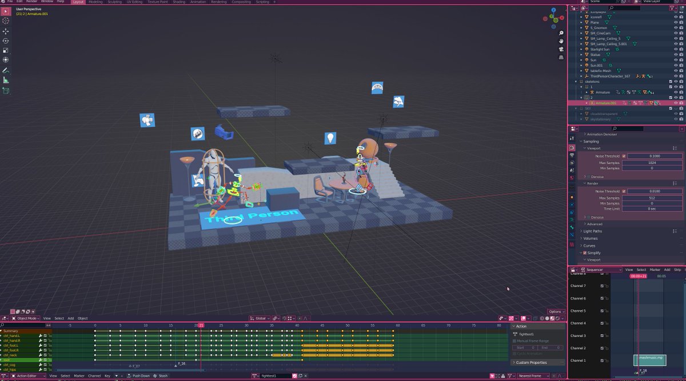Viewport: 686px width, 381px height.
Task: Click the render Max Samples 512 field
Action: point(652,198)
